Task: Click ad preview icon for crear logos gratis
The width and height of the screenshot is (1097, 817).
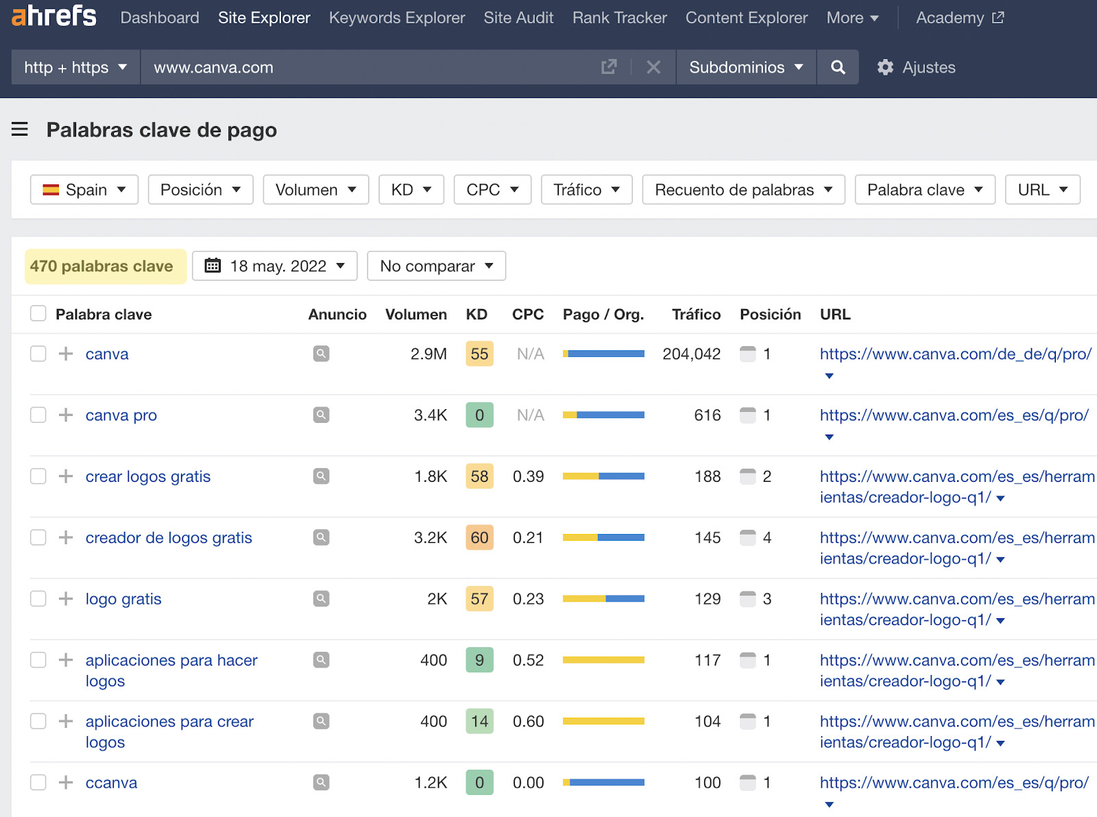Action: [x=321, y=476]
